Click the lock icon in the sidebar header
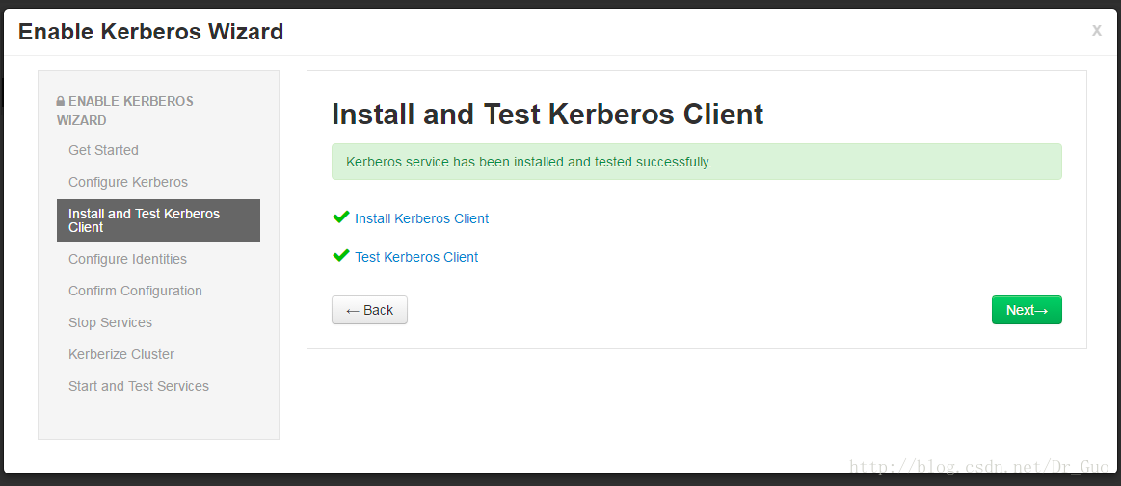 pos(61,101)
